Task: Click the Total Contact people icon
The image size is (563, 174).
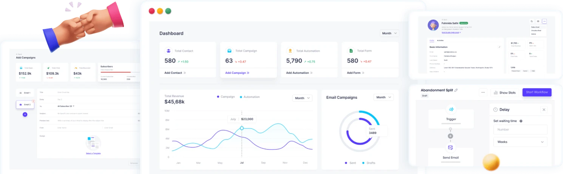Action: coord(168,50)
